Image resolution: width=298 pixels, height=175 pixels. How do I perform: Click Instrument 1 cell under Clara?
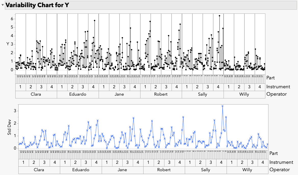click(21, 86)
